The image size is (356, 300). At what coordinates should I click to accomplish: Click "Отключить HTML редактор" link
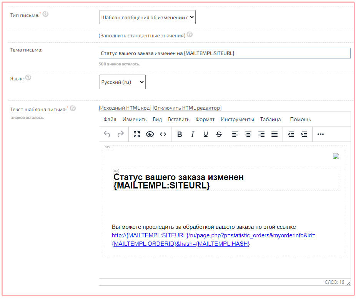(187, 108)
